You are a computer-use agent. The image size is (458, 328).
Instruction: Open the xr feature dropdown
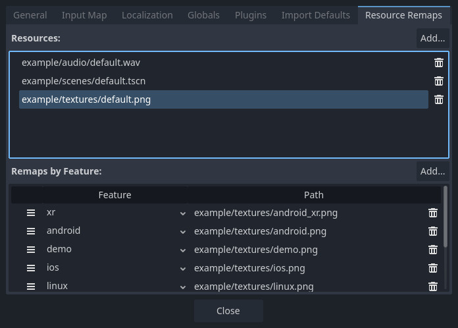[183, 213]
